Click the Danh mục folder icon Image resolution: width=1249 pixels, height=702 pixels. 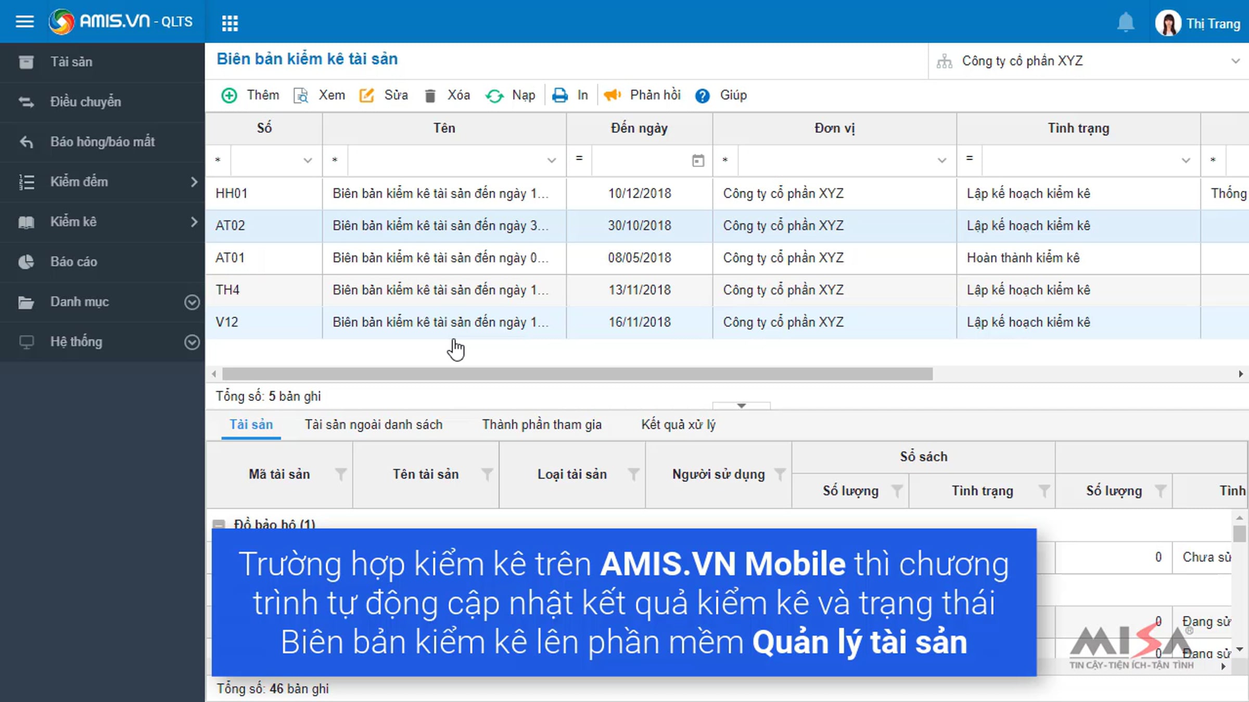click(x=26, y=302)
